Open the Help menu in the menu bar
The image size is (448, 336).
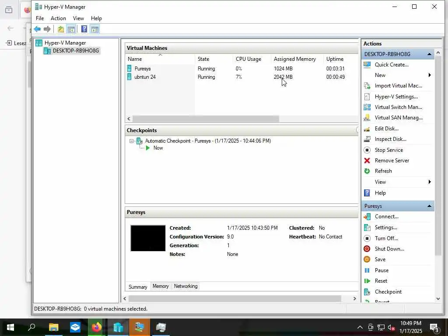coord(96,18)
